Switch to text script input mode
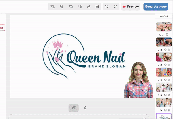 click(x=74, y=108)
